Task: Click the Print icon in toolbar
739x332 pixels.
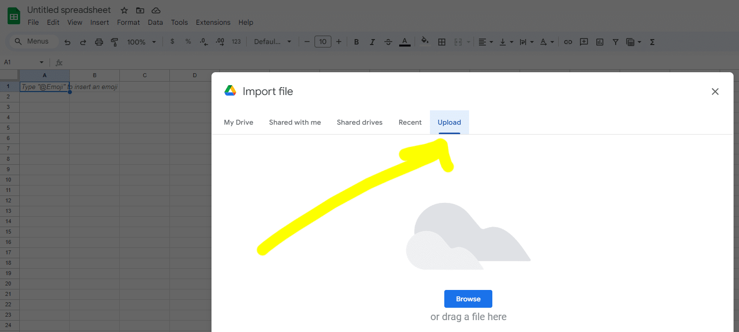Action: click(x=99, y=42)
